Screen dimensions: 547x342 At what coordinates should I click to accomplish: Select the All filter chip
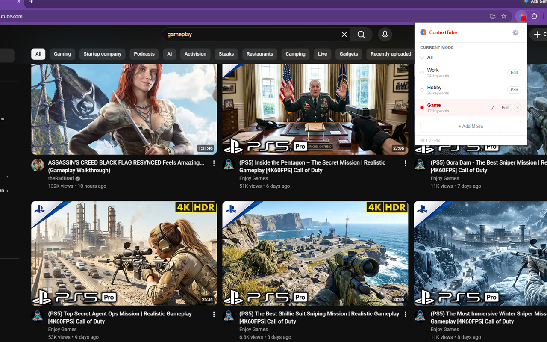(38, 54)
